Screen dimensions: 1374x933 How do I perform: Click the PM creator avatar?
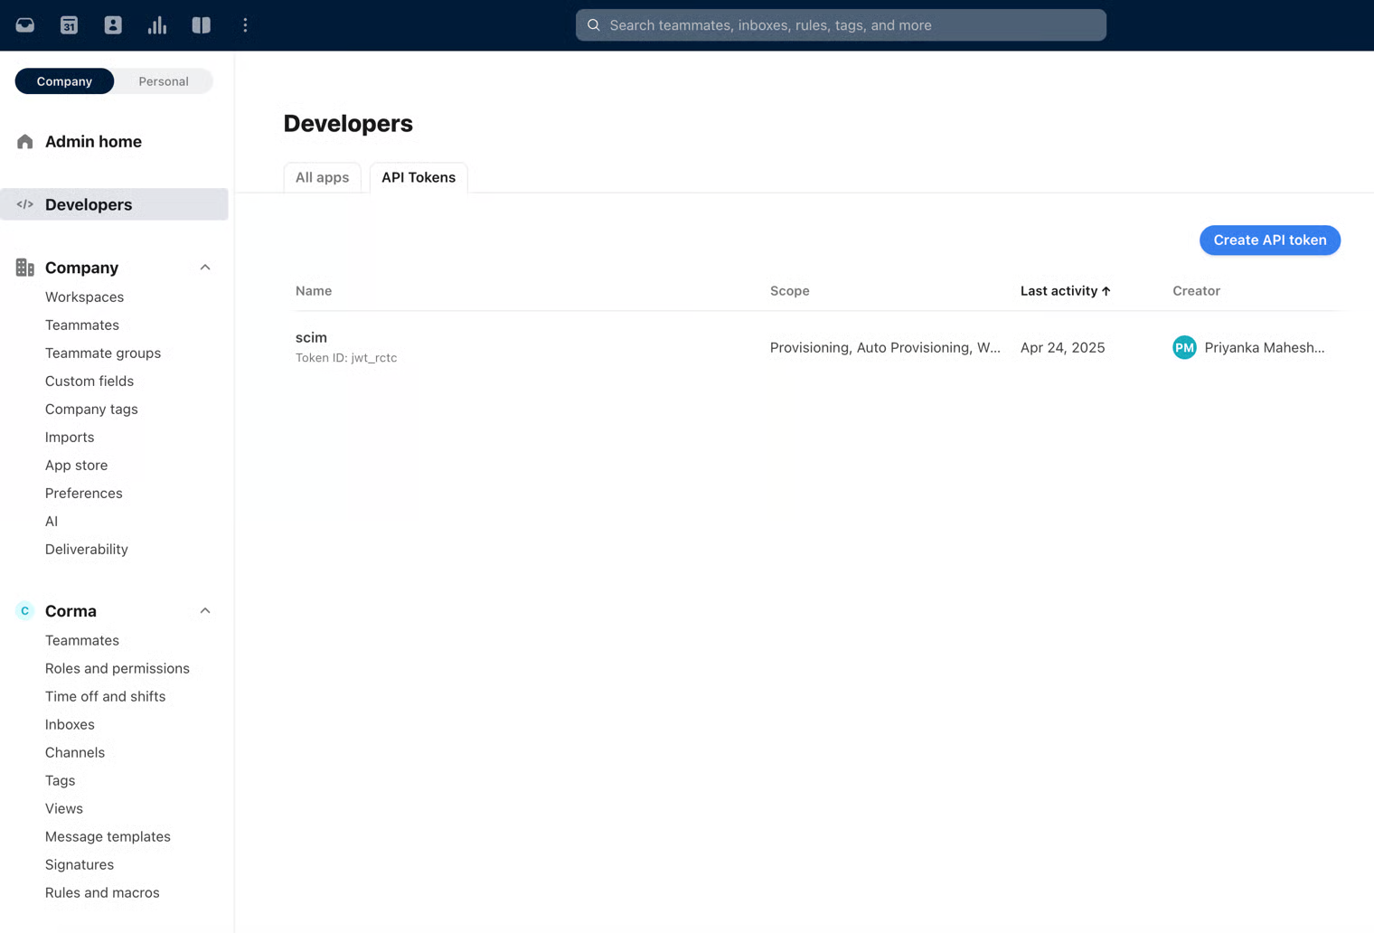click(x=1184, y=347)
